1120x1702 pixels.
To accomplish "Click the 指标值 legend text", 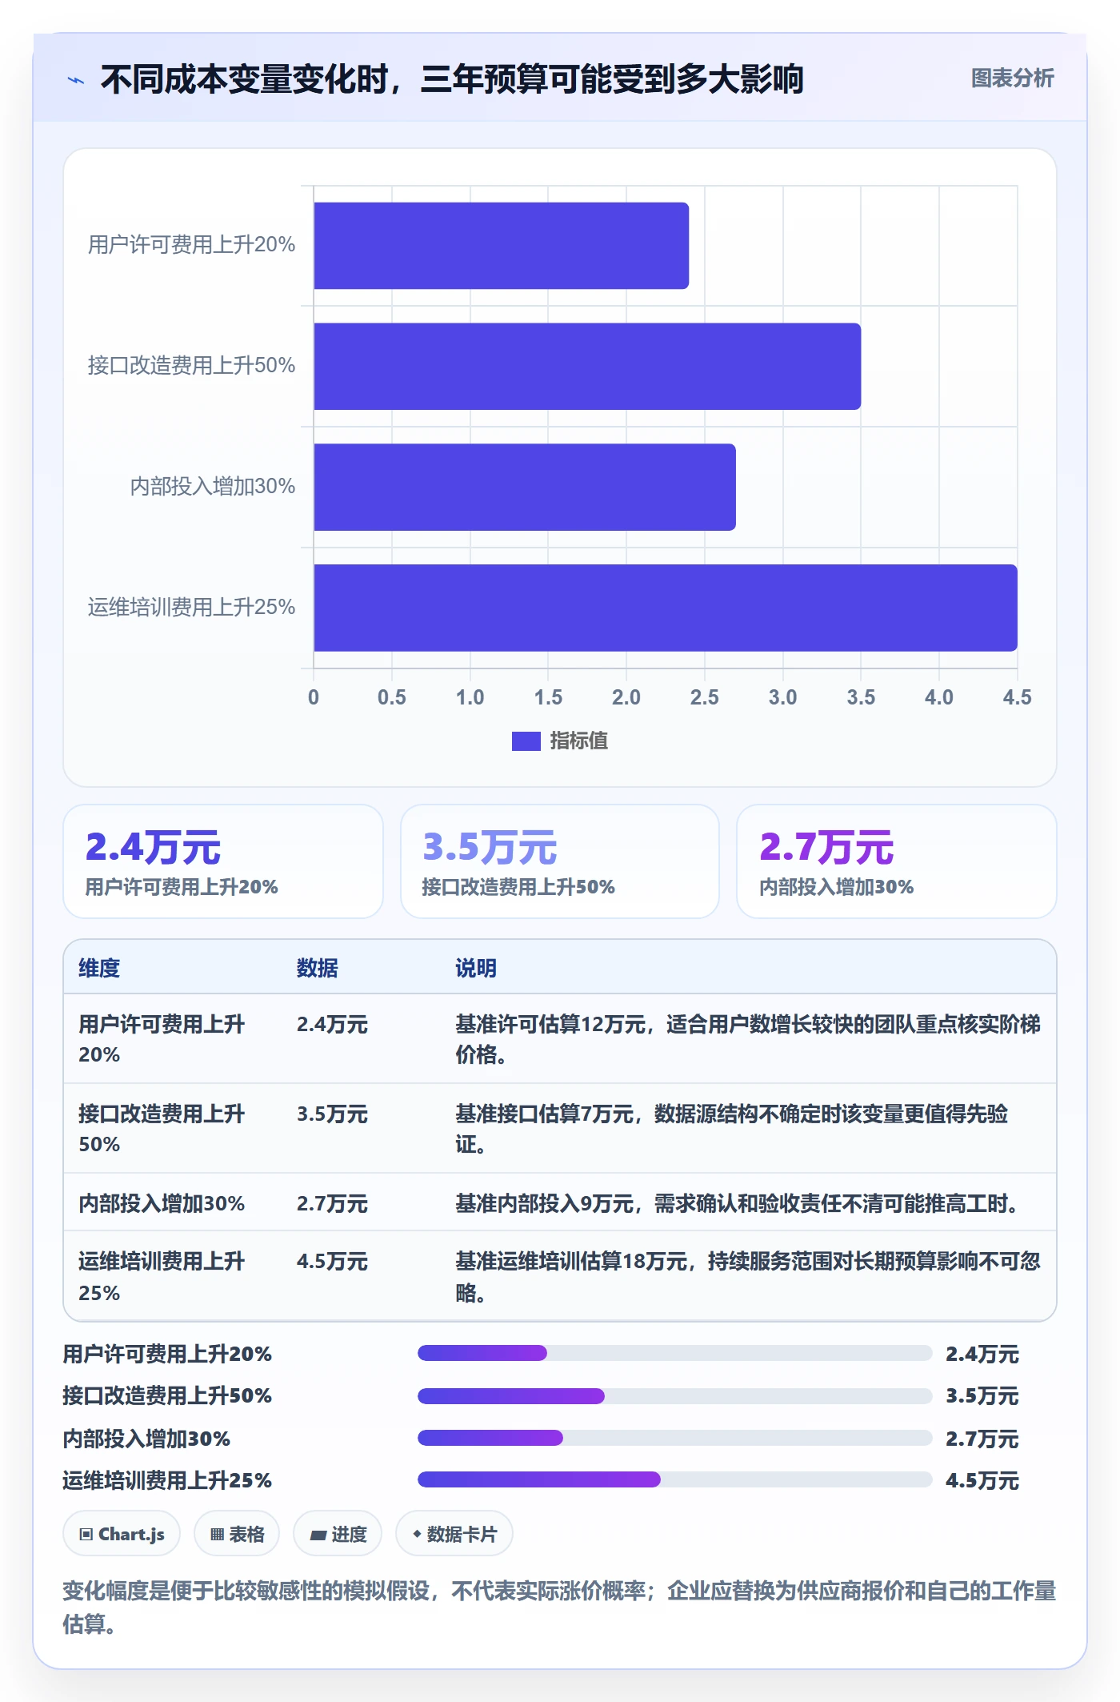I will click(578, 741).
